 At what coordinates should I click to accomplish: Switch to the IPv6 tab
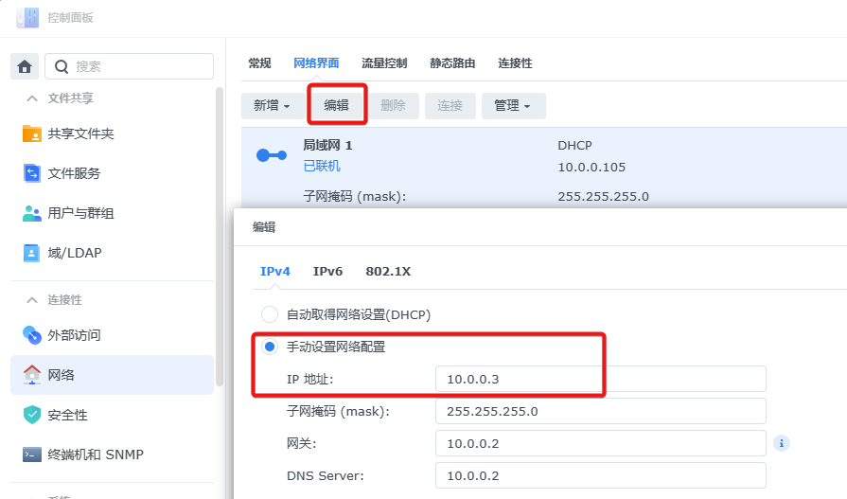327,272
